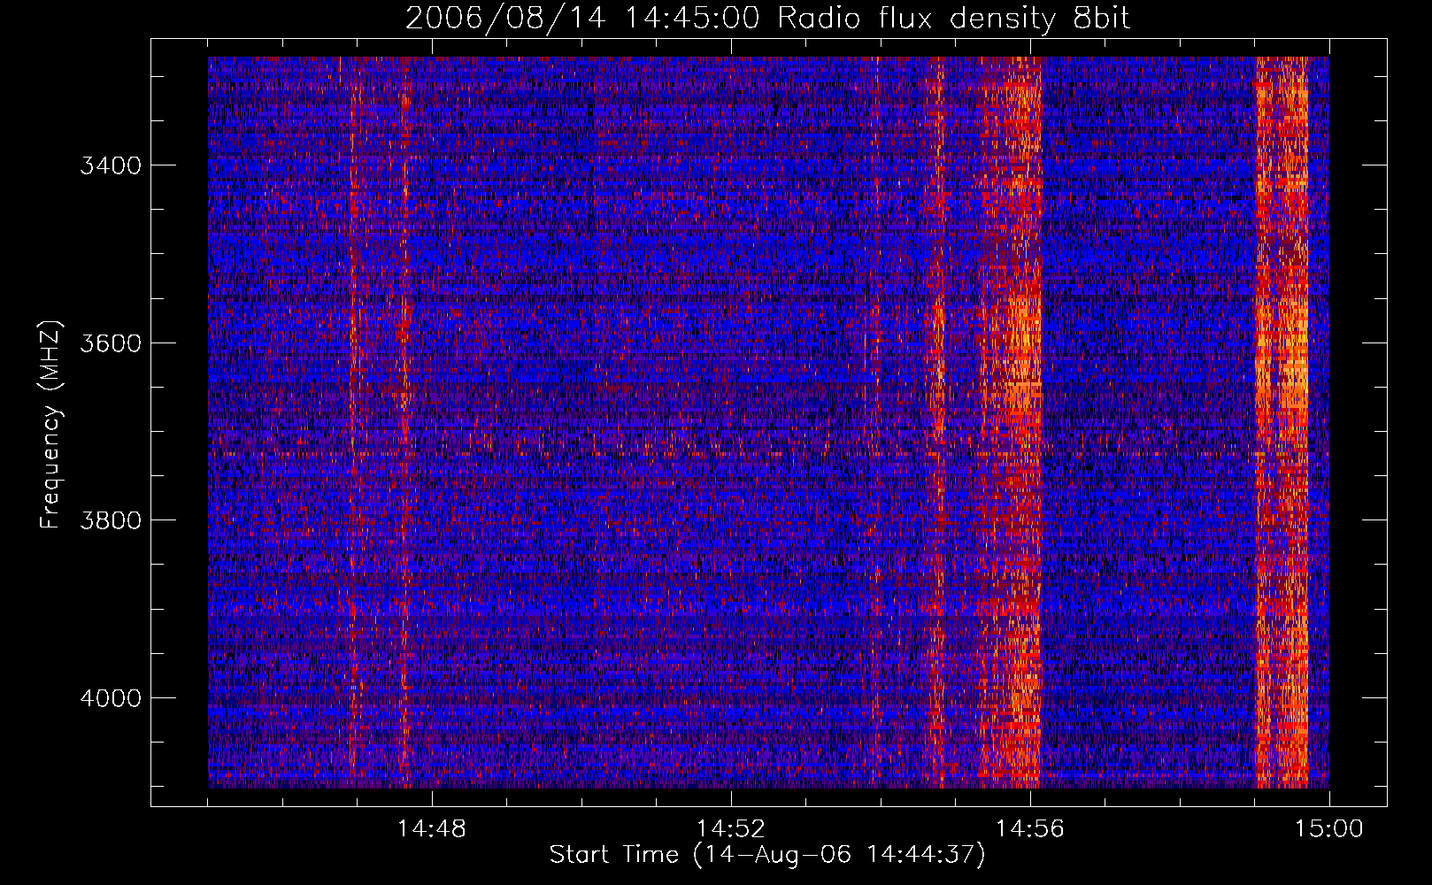Select the 3400 frequency tick label
This screenshot has height=885, width=1432.
click(x=111, y=166)
